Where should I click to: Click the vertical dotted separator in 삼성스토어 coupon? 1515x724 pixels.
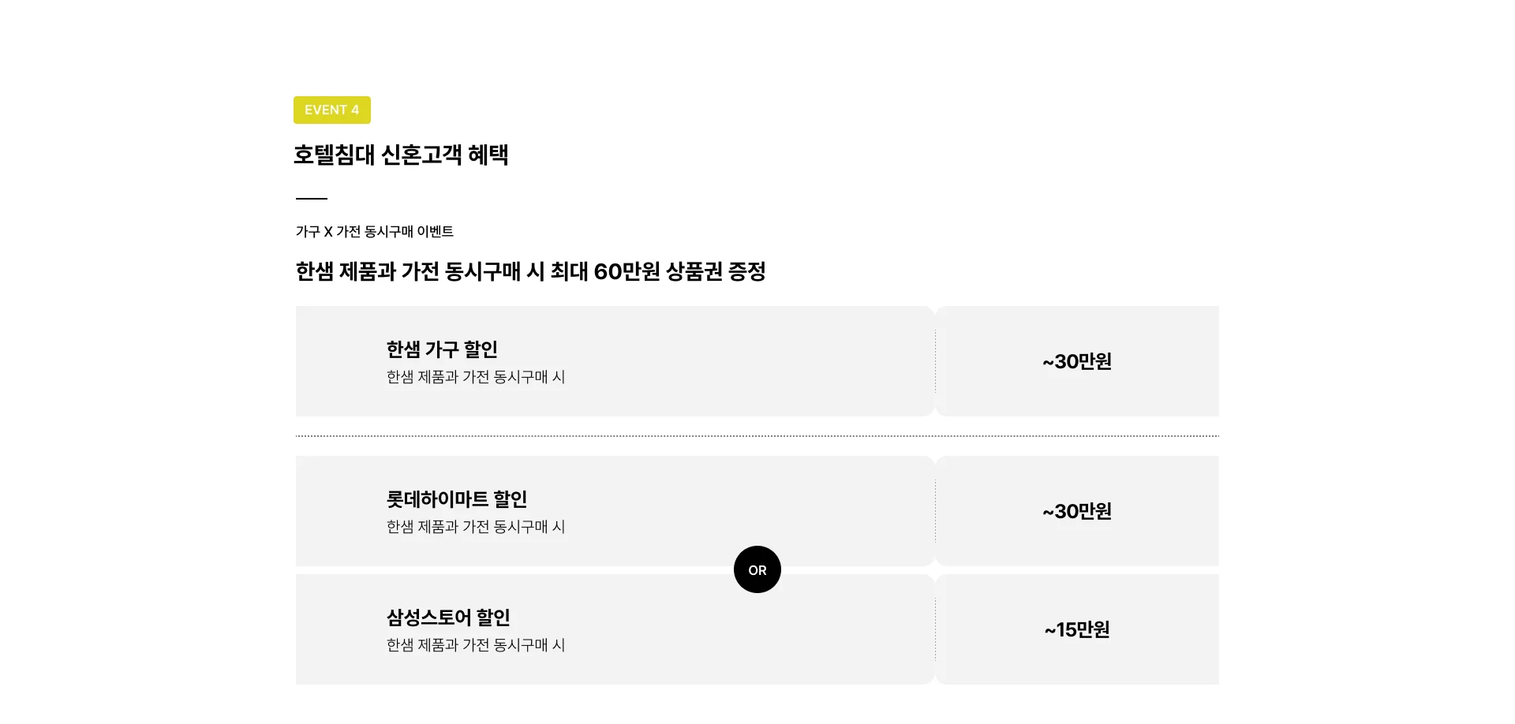[935, 629]
